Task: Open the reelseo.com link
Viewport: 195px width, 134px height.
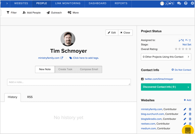Action: pos(148,124)
